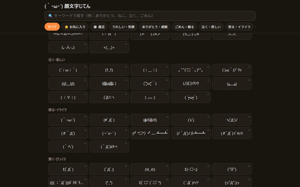Copy the (#`Д´) angry kaomoji card
This screenshot has height=187, width=300.
click(x=68, y=133)
